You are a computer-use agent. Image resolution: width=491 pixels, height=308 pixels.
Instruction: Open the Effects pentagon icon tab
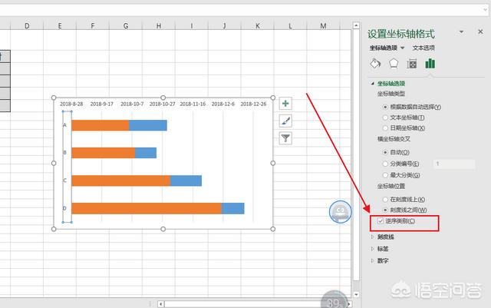click(x=394, y=63)
